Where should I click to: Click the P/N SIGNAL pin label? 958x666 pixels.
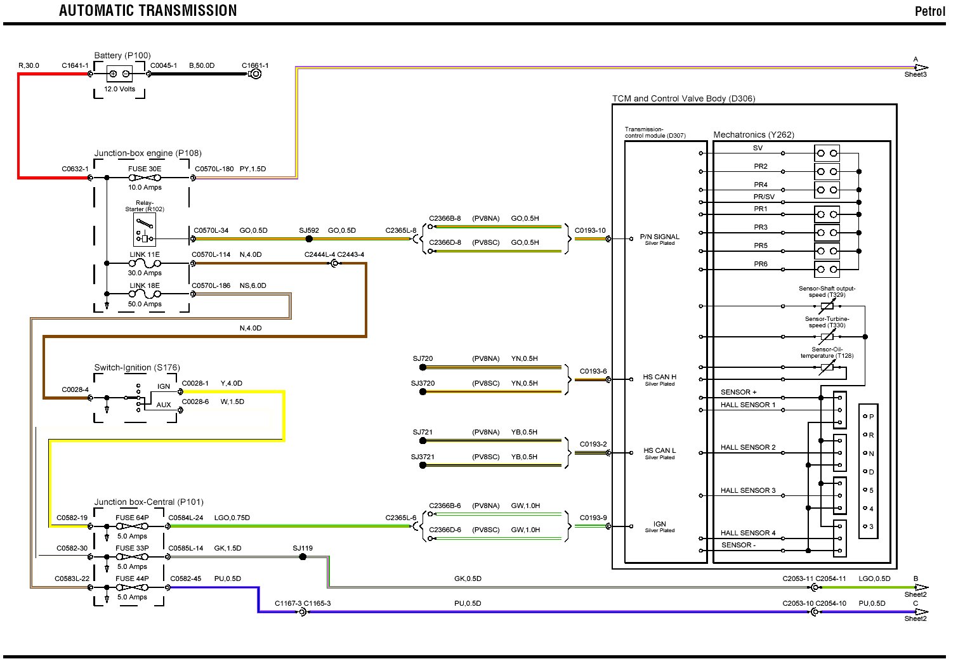(x=659, y=237)
